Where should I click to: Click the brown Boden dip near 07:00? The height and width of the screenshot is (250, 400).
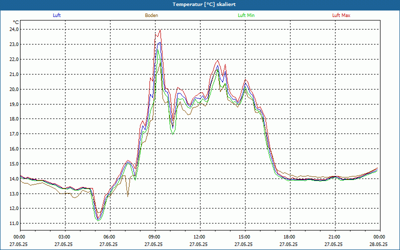127,196
